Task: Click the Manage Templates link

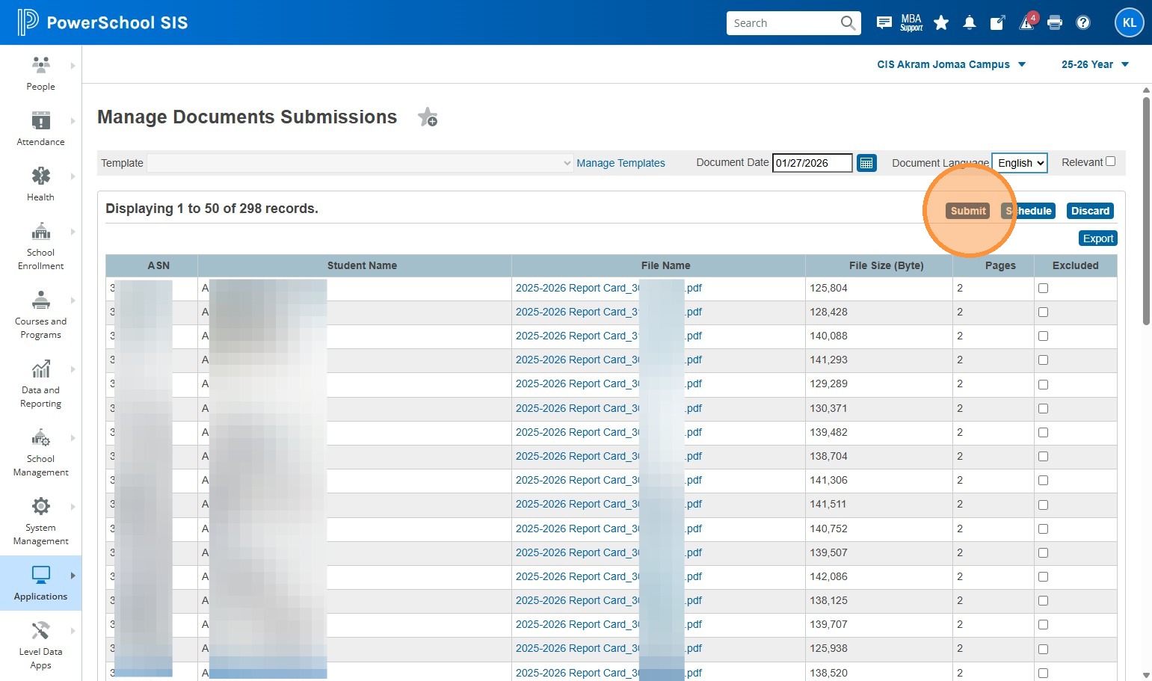Action: [620, 163]
